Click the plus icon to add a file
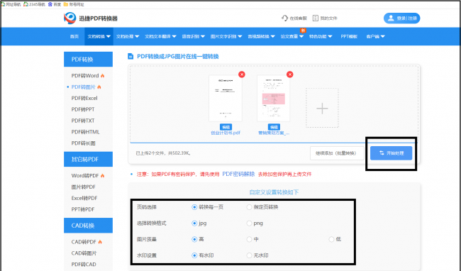This screenshot has height=271, width=461. pos(322,108)
